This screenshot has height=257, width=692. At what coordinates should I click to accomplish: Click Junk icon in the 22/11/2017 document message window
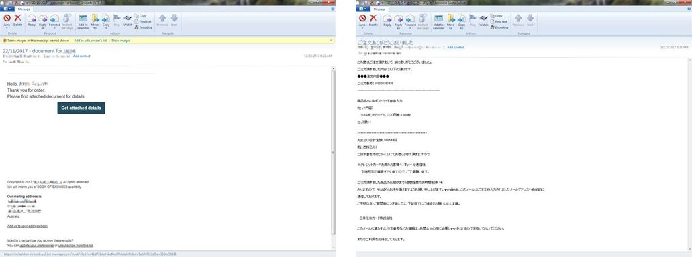coord(7,19)
